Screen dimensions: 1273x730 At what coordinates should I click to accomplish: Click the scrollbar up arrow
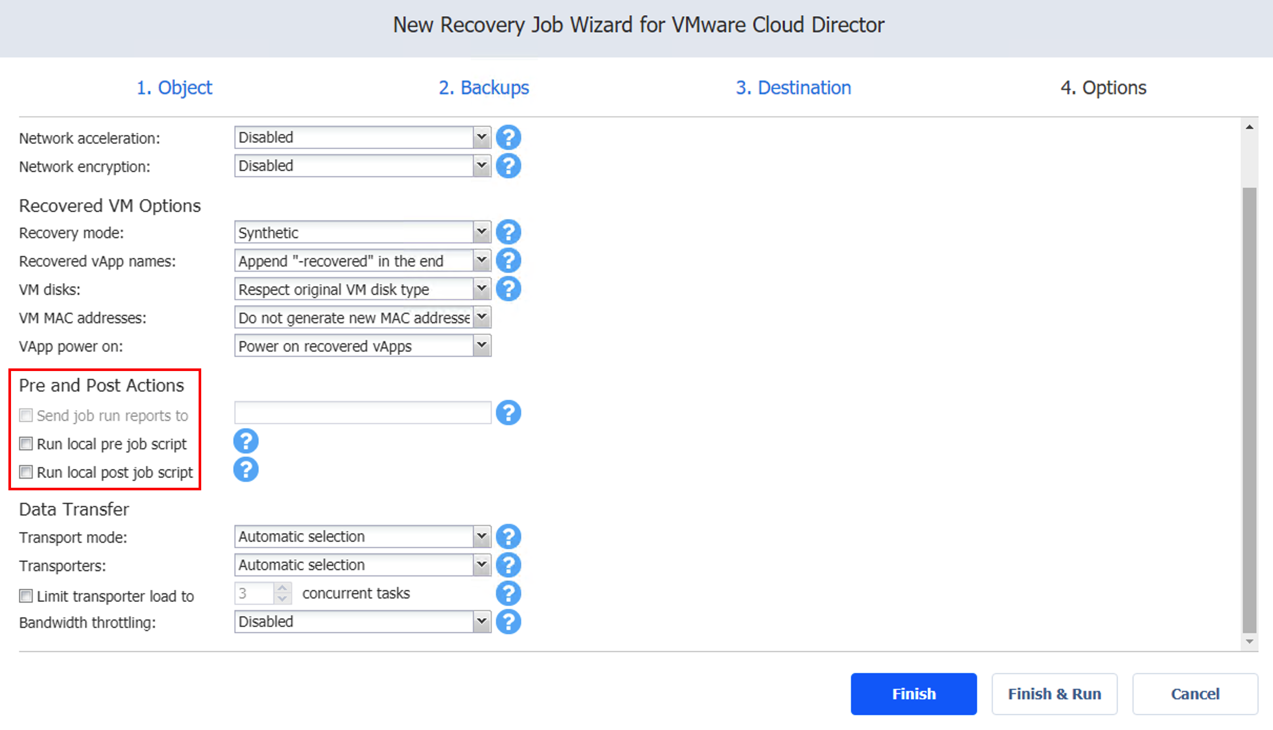1250,127
